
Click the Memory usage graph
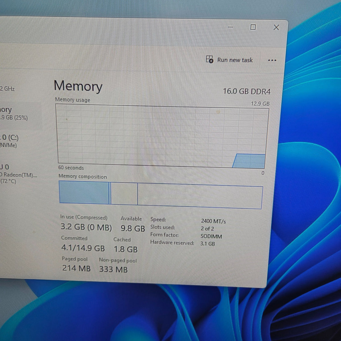162,136
